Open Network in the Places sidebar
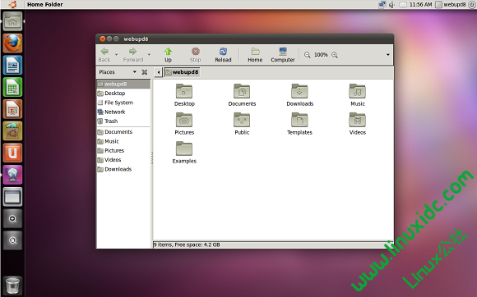Image resolution: width=477 pixels, height=297 pixels. 123,112
